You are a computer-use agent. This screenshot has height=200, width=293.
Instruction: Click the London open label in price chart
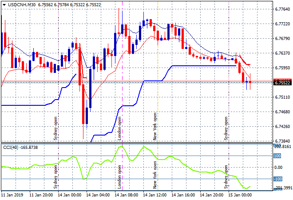click(x=119, y=128)
